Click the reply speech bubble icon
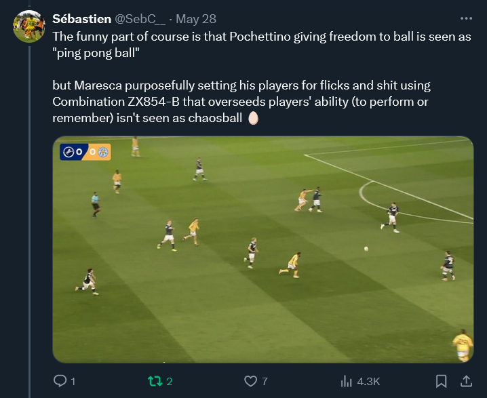The height and width of the screenshot is (398, 487). click(x=60, y=381)
